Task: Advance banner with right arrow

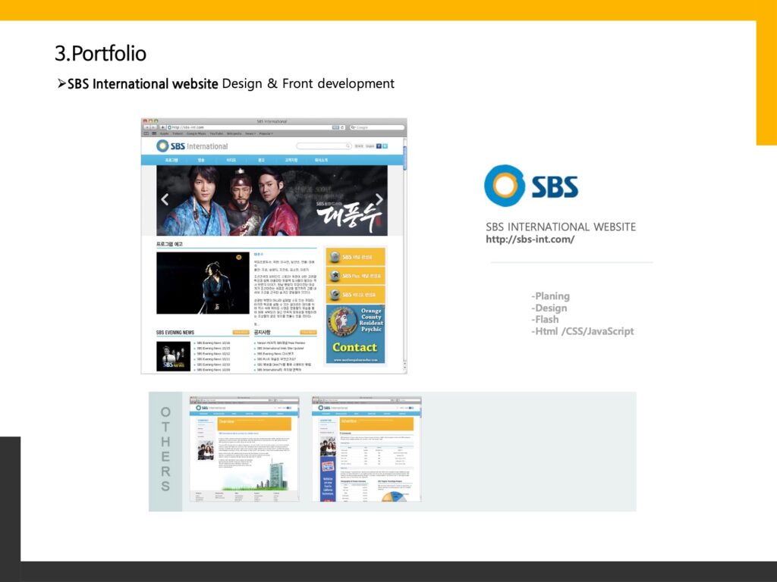Action: 379,200
